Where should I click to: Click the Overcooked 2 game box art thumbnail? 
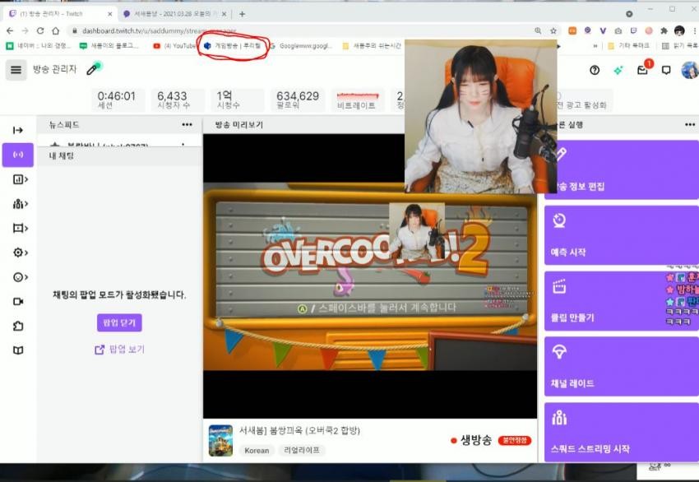pos(220,441)
